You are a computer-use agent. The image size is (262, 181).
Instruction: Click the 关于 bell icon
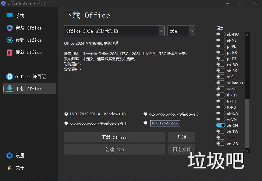point(9,168)
